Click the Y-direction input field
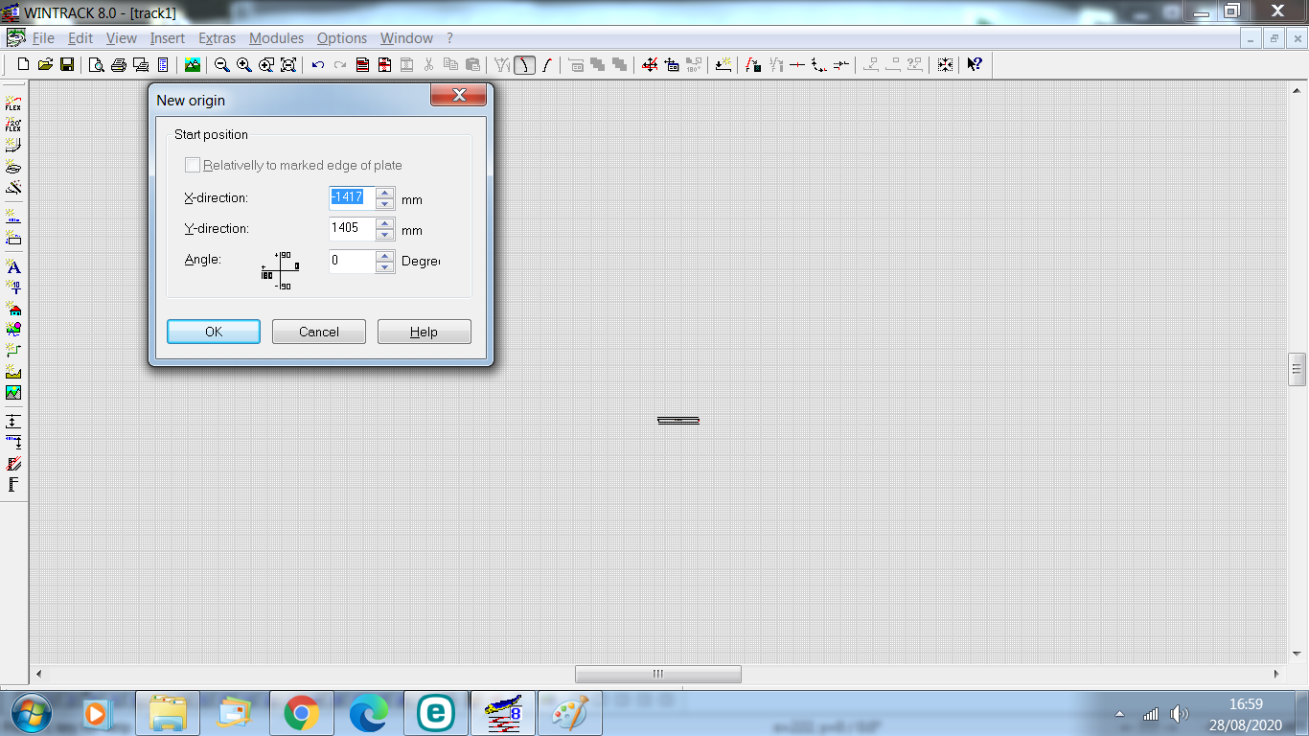The height and width of the screenshot is (736, 1309). pos(353,229)
